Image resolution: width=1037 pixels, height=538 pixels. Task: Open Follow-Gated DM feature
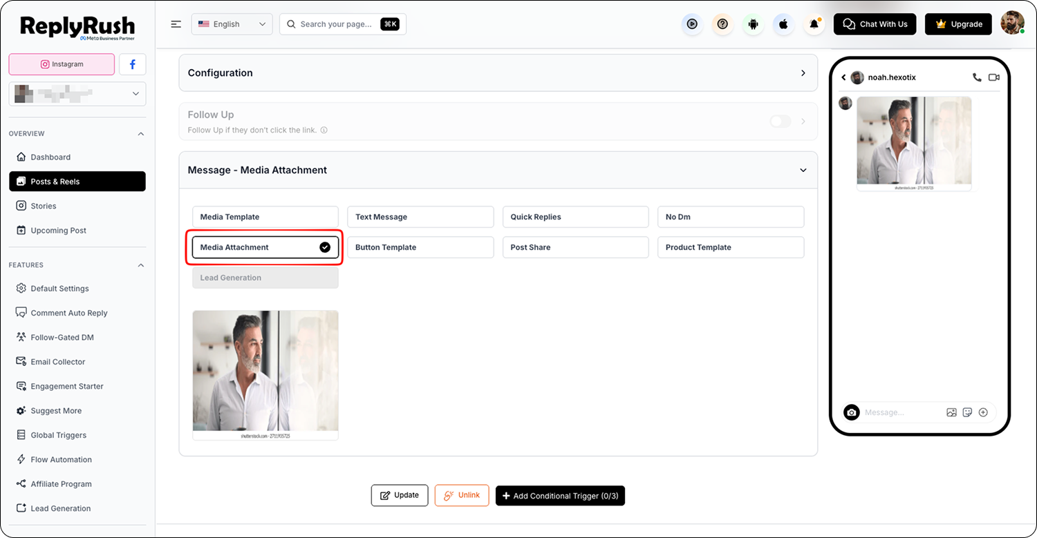[x=77, y=338]
